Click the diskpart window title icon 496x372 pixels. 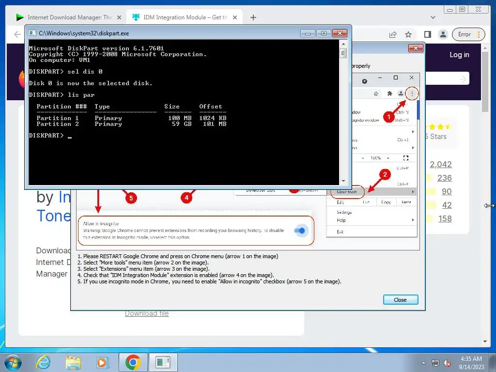32,33
